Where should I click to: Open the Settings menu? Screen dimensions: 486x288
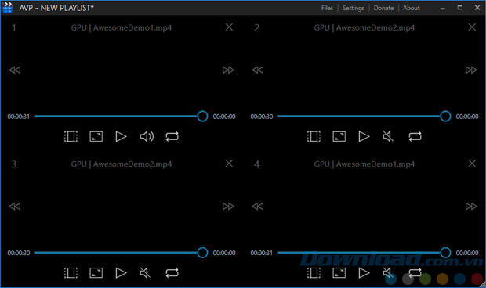click(354, 8)
